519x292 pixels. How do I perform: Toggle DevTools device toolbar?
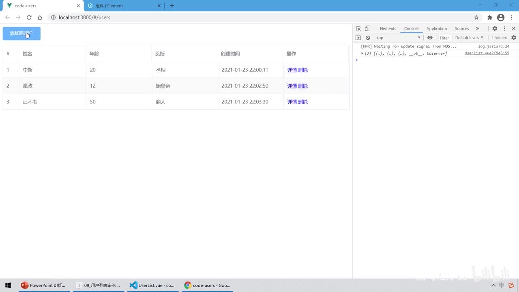367,28
